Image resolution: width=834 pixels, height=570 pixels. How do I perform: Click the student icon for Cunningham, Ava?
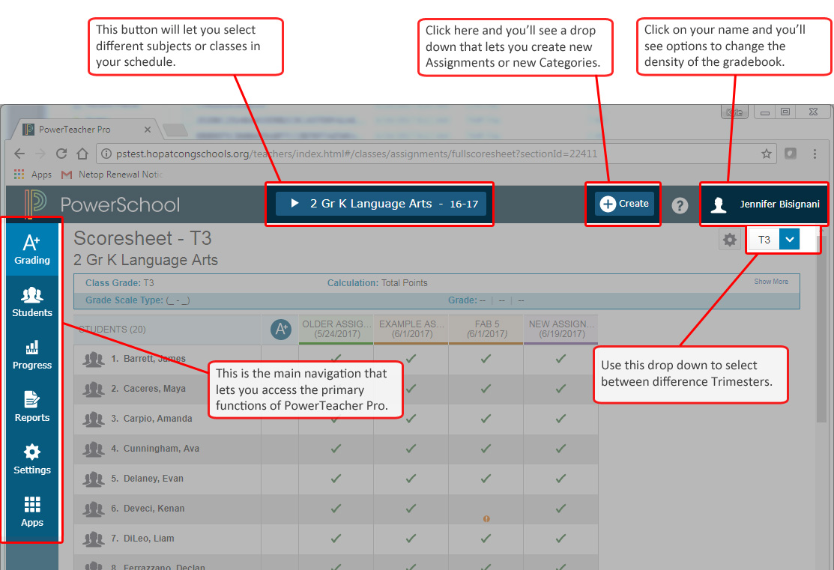point(94,449)
